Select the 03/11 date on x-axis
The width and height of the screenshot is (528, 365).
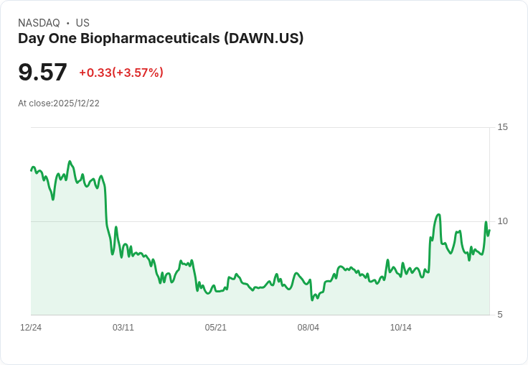pos(123,328)
